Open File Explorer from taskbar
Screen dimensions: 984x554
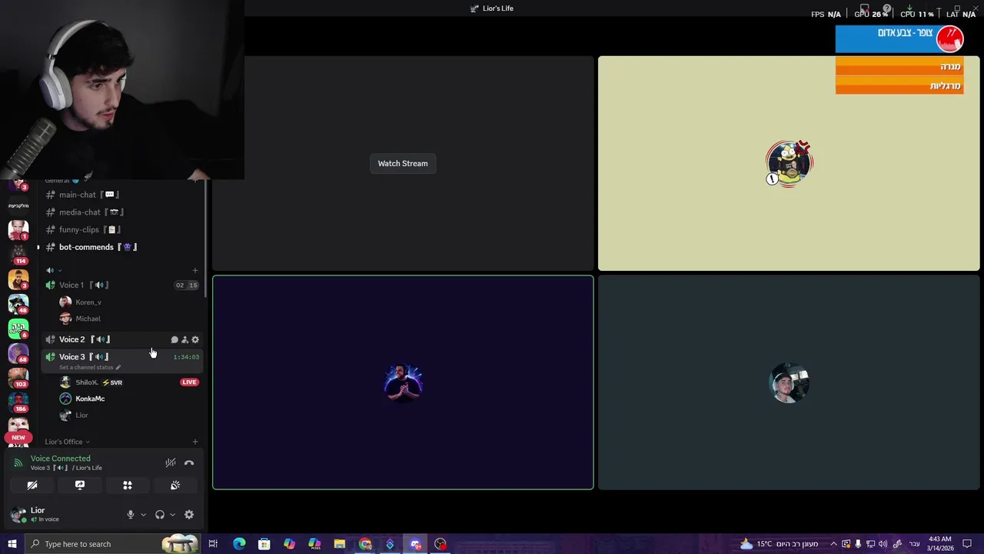point(340,544)
